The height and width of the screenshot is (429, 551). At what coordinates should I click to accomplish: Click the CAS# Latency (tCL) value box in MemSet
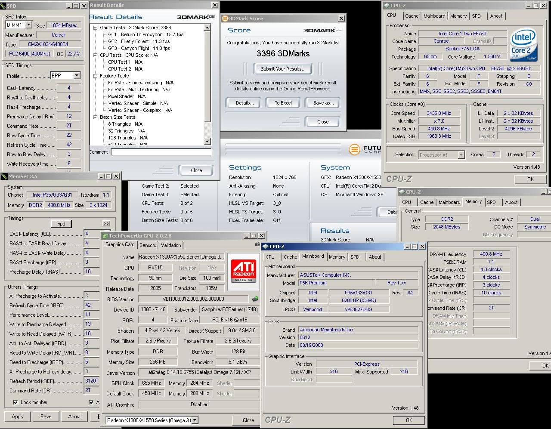91,234
